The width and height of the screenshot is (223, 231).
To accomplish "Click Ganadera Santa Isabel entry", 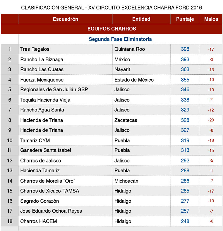I will [x=46, y=150].
